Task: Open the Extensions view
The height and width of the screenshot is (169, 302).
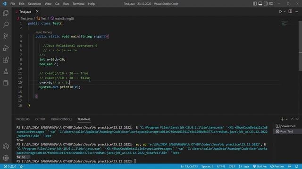Action: click(x=6, y=60)
